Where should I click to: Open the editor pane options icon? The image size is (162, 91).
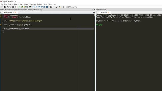point(94,12)
